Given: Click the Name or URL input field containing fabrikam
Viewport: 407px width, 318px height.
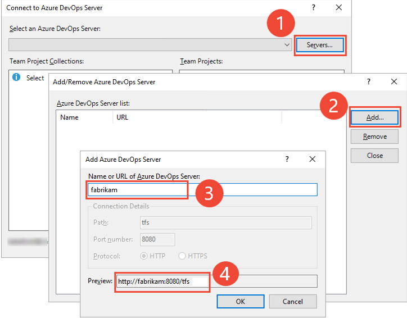Looking at the screenshot, I should click(202, 190).
